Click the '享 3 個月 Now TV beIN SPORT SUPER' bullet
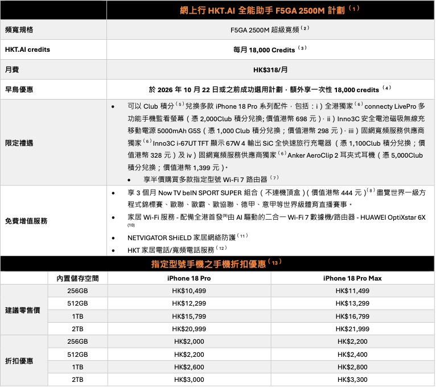This screenshot has width=436, height=387. pyautogui.click(x=184, y=193)
